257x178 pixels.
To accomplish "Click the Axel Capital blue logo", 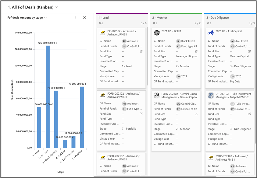I will coord(211,33).
